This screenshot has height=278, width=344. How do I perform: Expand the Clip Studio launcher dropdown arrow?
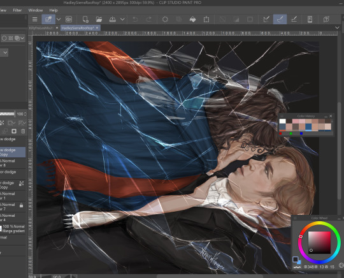click(x=59, y=20)
